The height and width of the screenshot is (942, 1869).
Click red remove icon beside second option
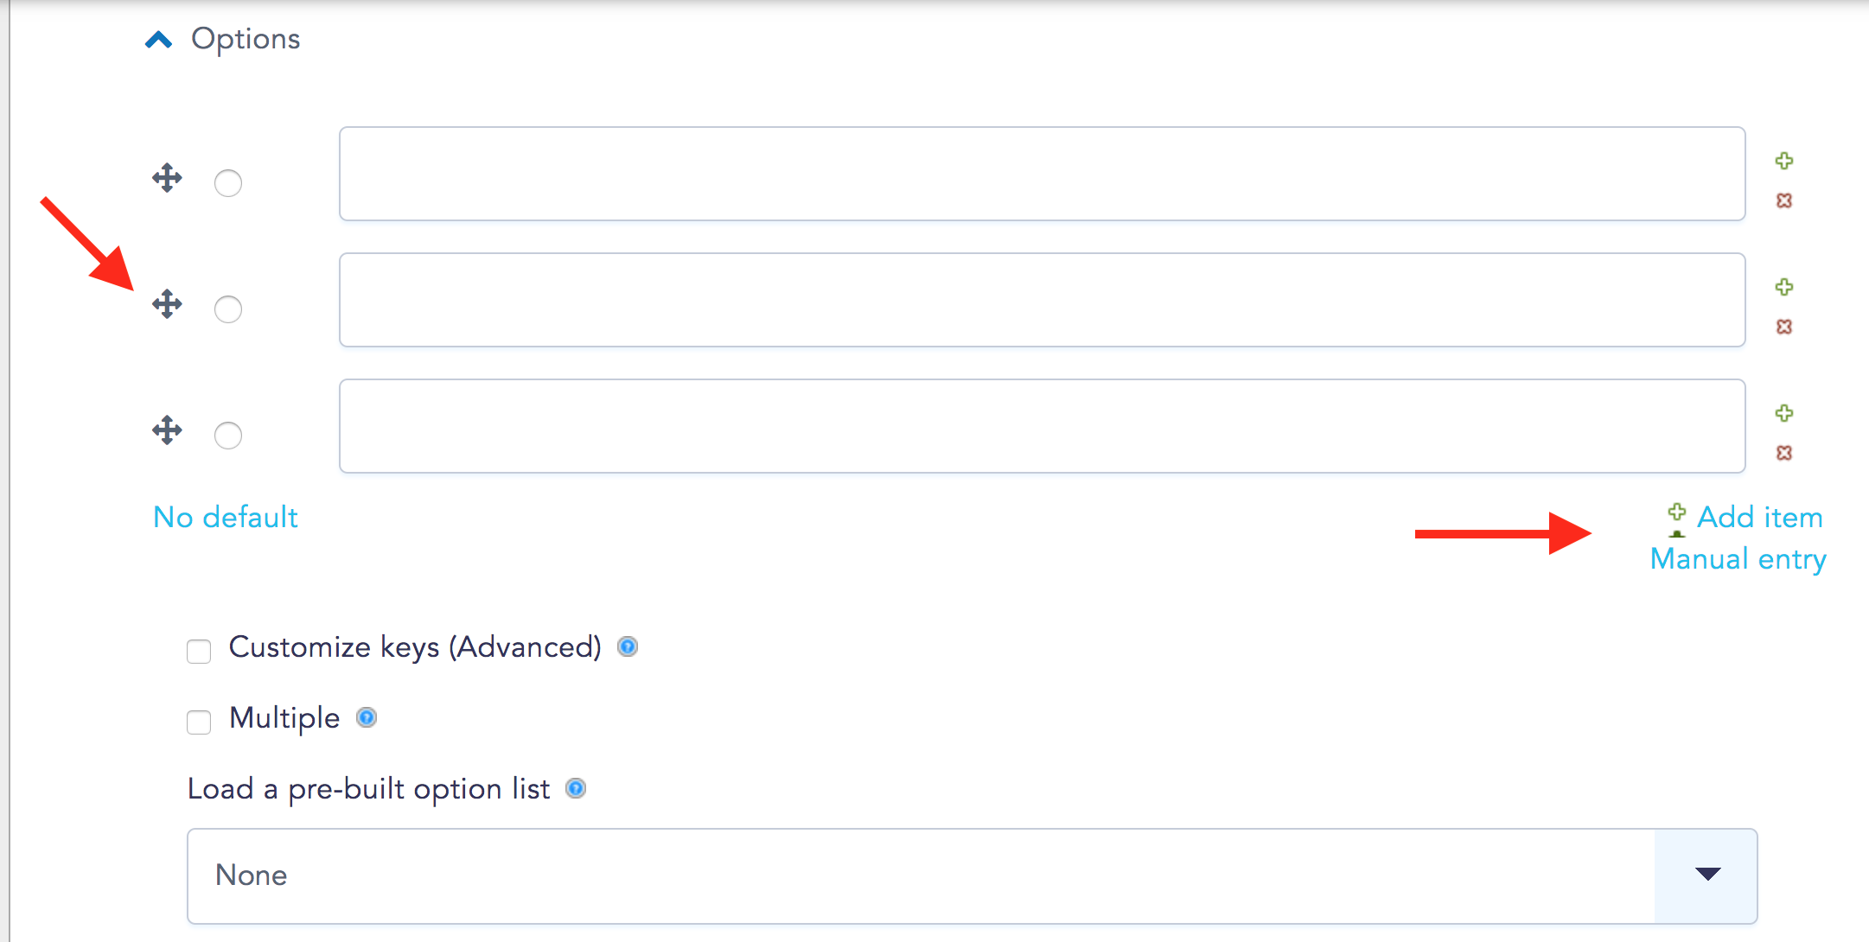pyautogui.click(x=1783, y=327)
